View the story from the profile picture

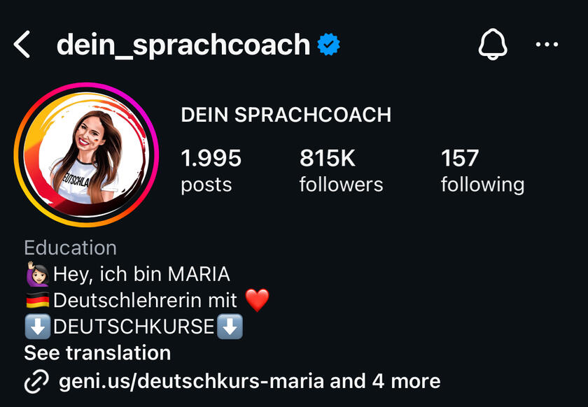[x=86, y=155]
